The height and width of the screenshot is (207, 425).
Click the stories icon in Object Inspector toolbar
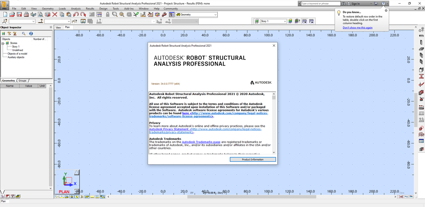coord(3,33)
